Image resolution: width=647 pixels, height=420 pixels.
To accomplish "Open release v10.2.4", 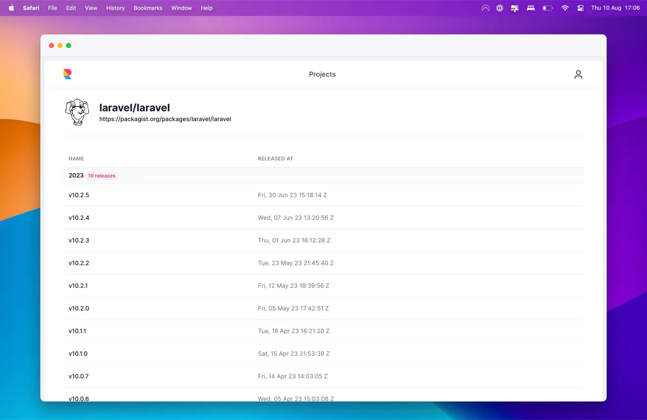I will pos(79,218).
